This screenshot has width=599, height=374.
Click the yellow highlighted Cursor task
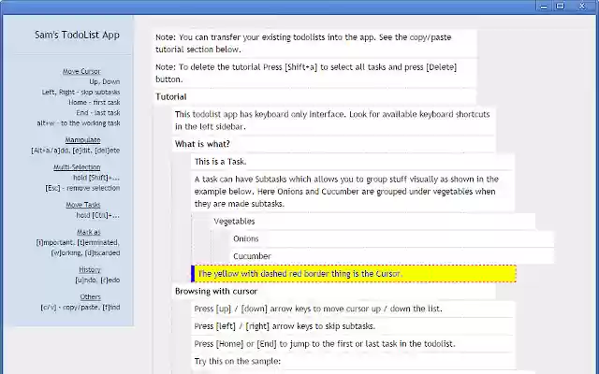354,274
